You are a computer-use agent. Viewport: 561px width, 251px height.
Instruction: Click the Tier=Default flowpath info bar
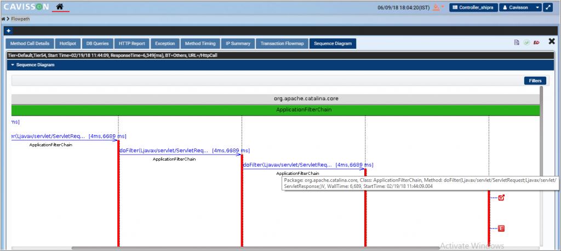280,55
